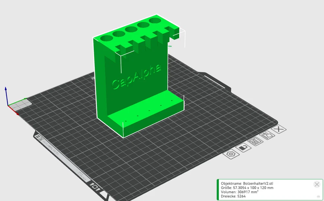Screen dimensions: 324x201
Task: Arrange objects on plate using layout icon
Action: tap(255, 142)
